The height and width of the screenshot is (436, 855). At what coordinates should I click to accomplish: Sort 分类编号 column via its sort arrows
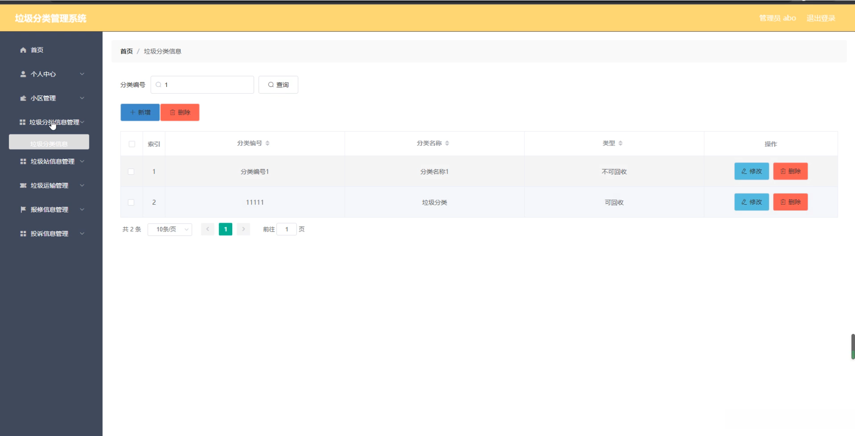click(267, 143)
